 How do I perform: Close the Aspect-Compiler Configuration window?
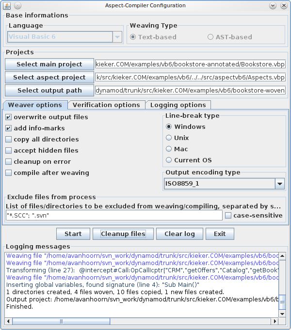click(284, 6)
